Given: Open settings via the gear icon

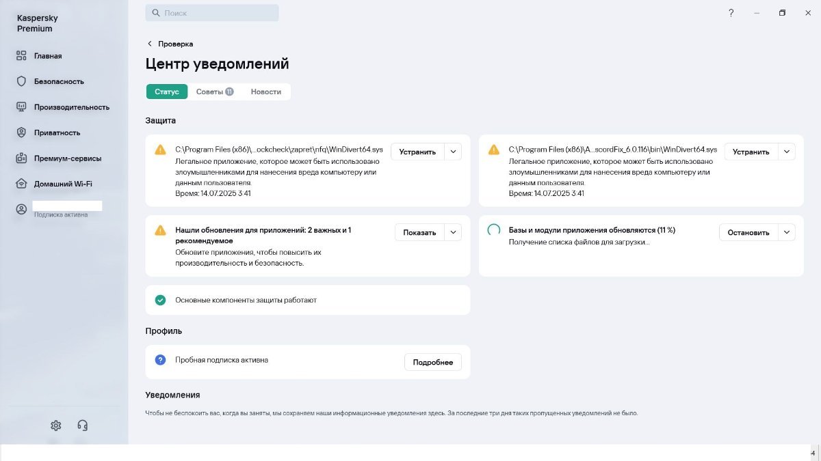Looking at the screenshot, I should [56, 425].
